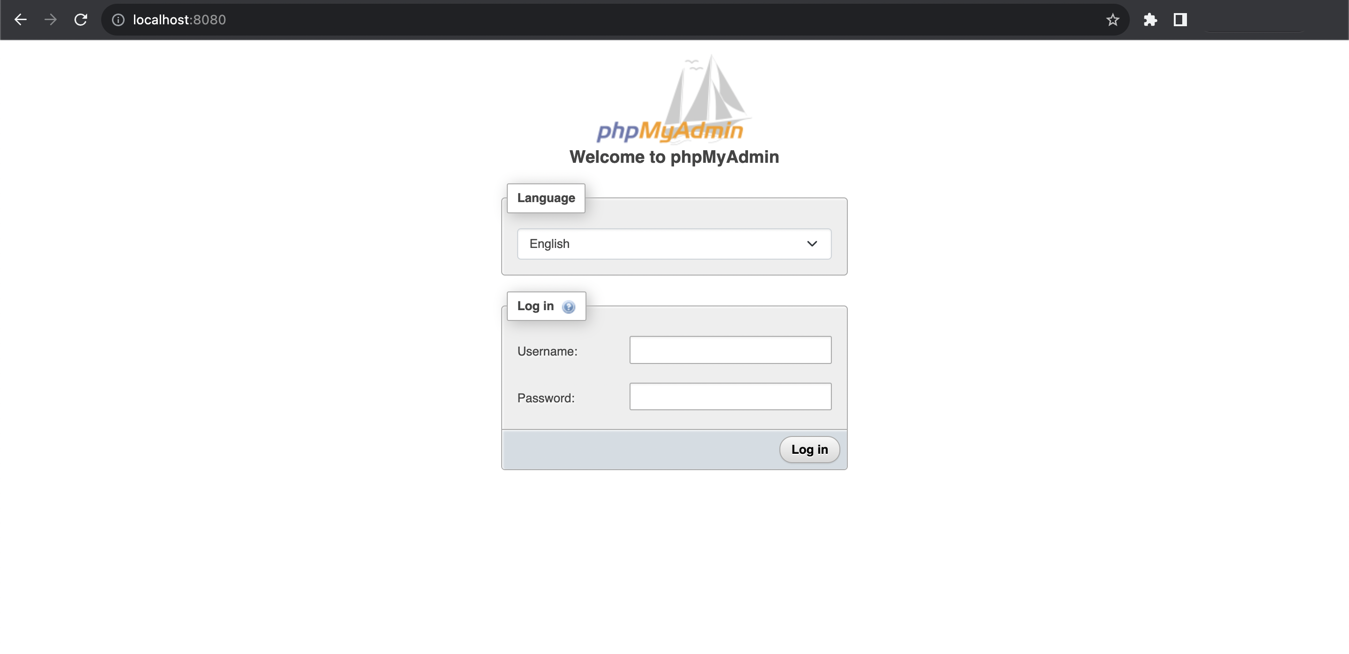Click the Language section header tab
Screen dimensions: 1349x654
[x=545, y=198]
